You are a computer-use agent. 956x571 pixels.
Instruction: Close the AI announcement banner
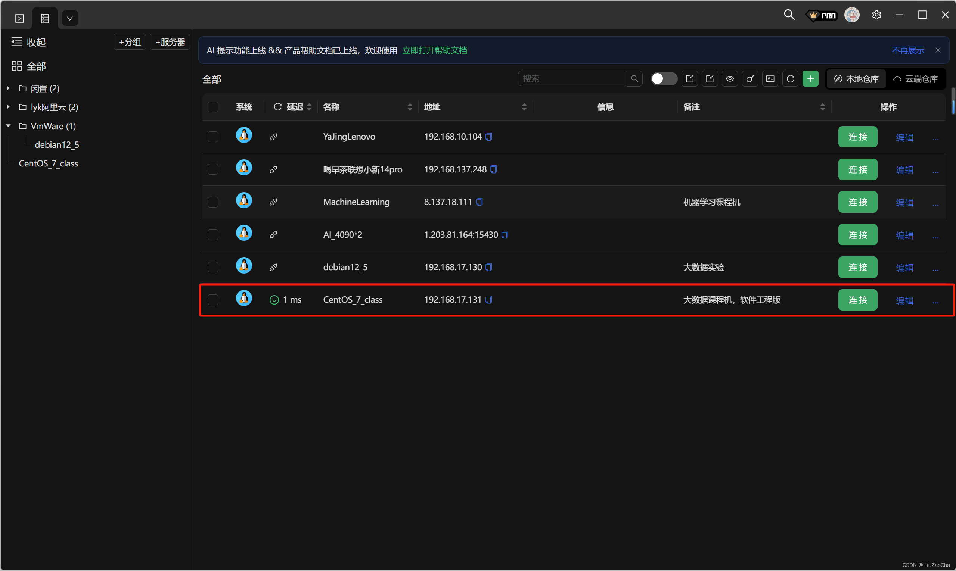coord(938,50)
